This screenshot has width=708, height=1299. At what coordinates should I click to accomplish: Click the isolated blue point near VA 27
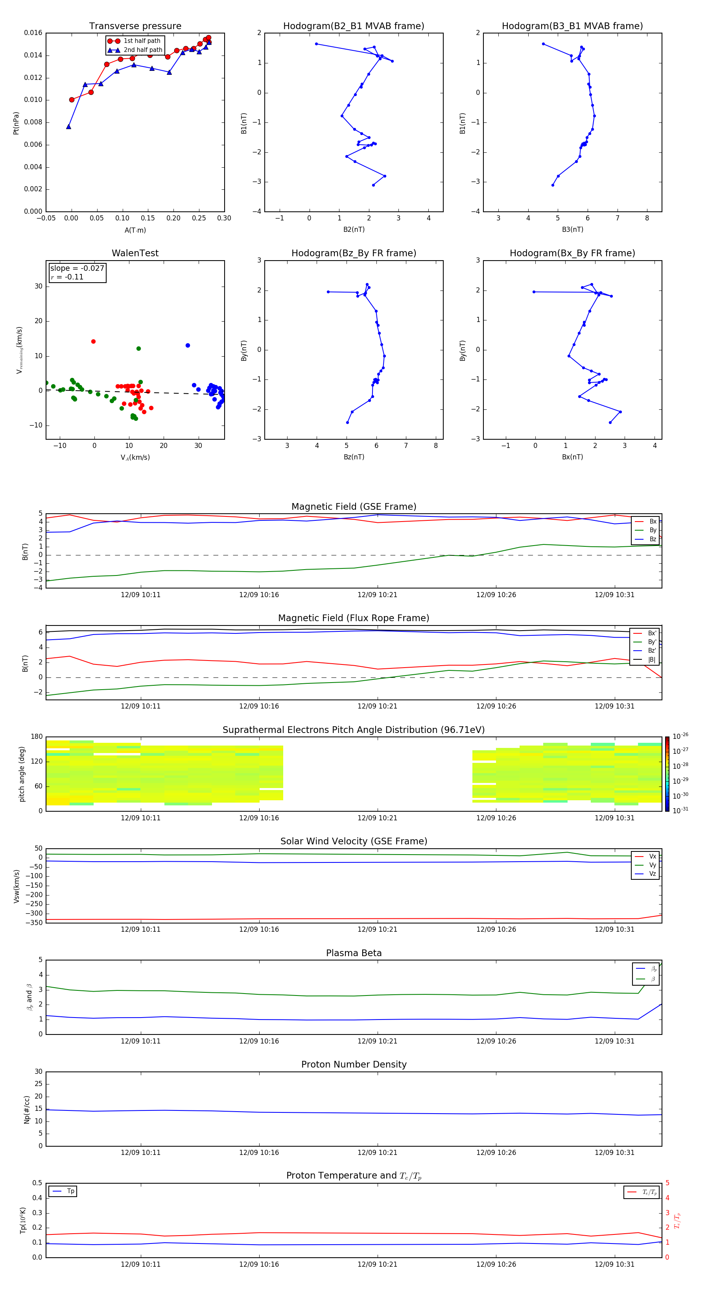click(x=188, y=346)
